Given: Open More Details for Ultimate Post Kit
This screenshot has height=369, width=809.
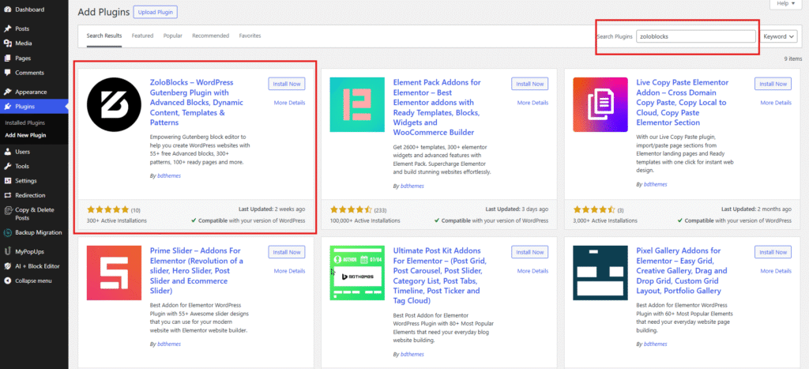Looking at the screenshot, I should [532, 271].
